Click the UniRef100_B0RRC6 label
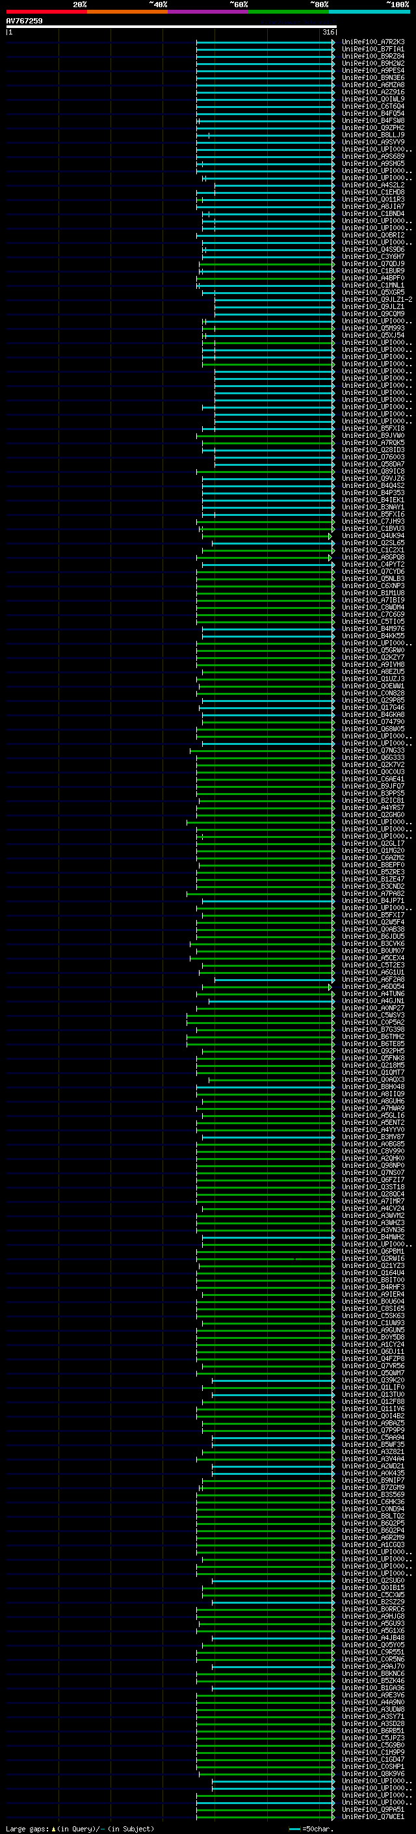 [x=372, y=1609]
